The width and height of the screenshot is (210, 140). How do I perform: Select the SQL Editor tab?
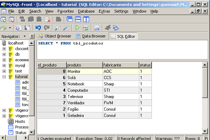123,36
